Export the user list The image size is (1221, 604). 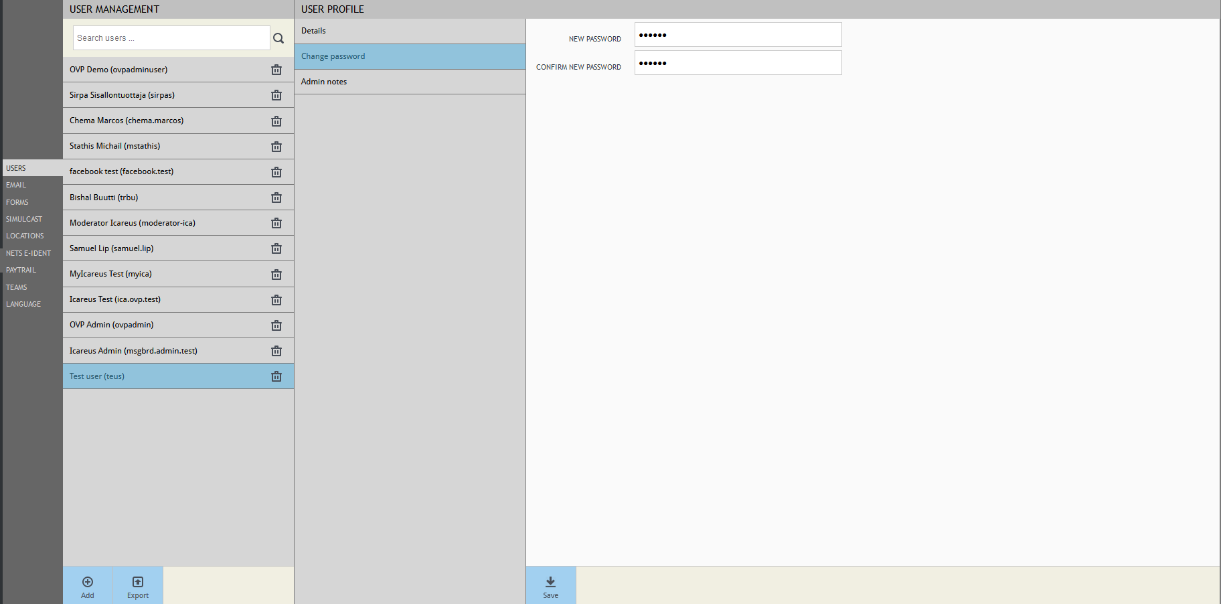tap(138, 586)
